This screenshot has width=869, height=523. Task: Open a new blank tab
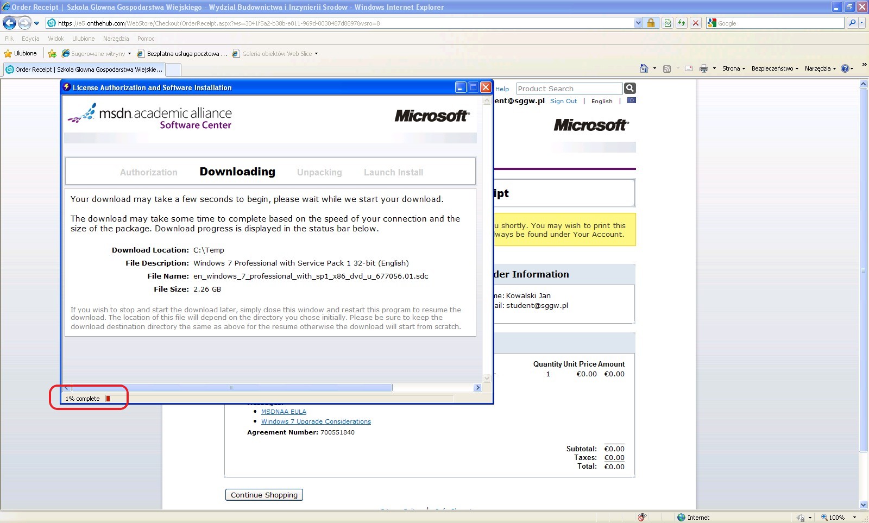tap(173, 70)
